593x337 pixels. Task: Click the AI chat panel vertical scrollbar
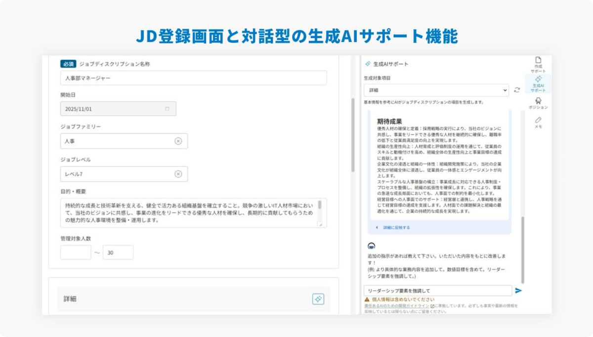523,247
